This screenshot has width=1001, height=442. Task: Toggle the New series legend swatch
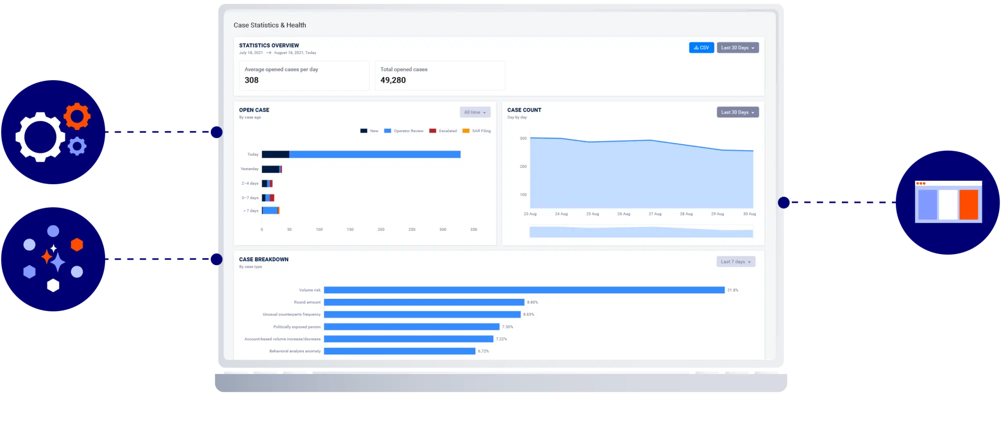(364, 131)
